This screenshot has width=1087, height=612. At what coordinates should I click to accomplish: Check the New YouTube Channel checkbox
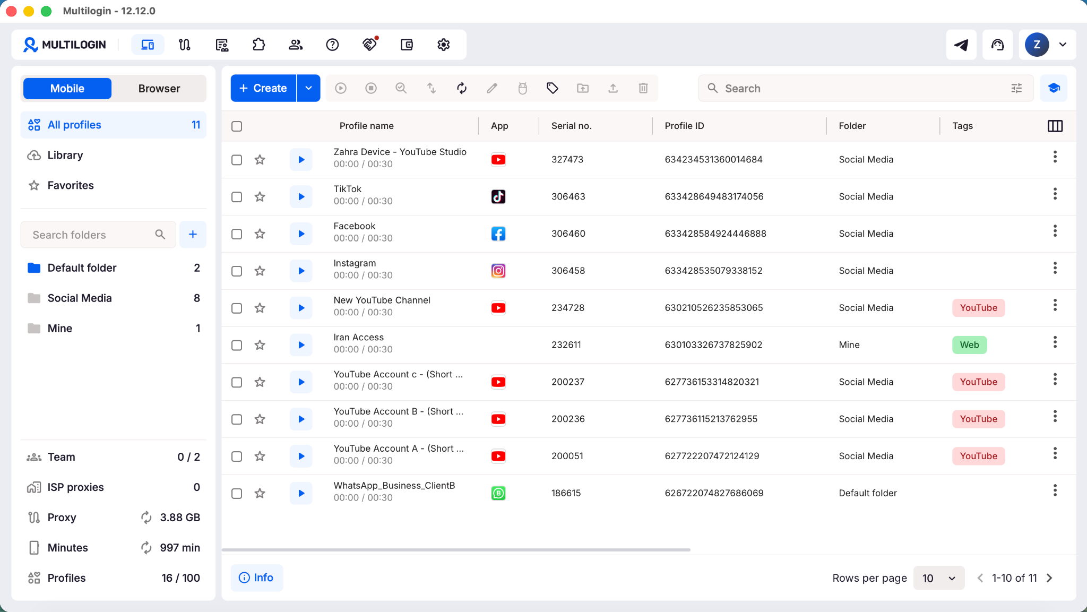pyautogui.click(x=237, y=308)
